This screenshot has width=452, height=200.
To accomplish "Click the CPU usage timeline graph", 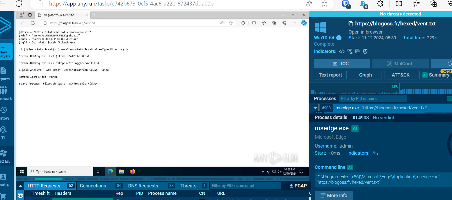I will pos(381,89).
